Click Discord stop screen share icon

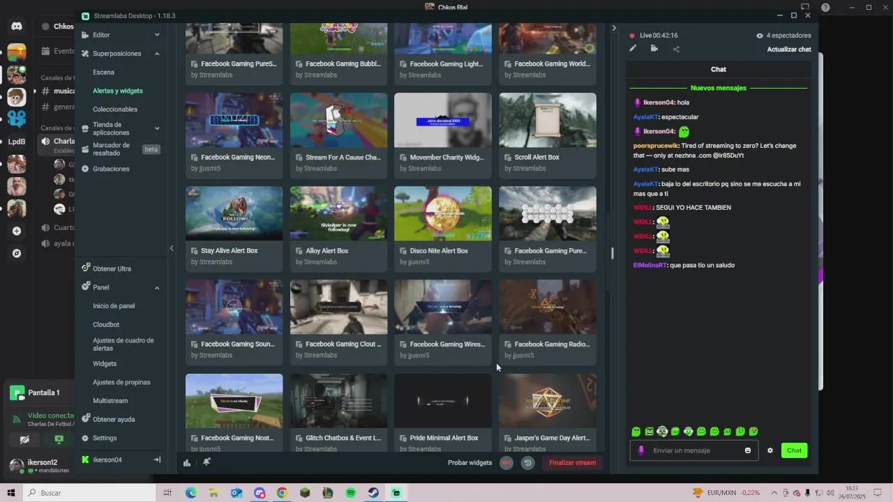tap(59, 439)
